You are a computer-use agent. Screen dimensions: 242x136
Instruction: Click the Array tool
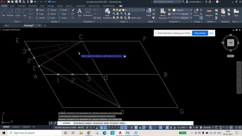click(62, 18)
